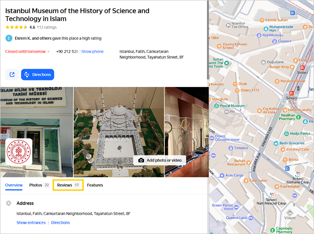The height and width of the screenshot is (234, 314).
Task: Open the Overview tab
Action: [x=14, y=185]
